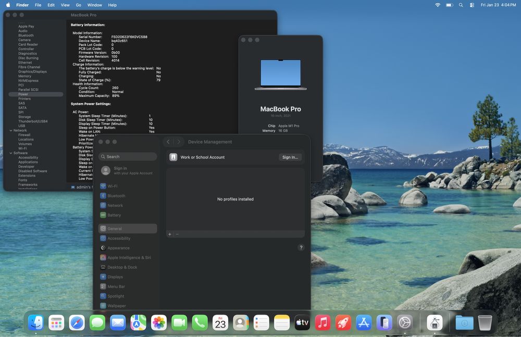Sign in with your Apple Account
Viewport: 521px width, 337px height.
128,170
